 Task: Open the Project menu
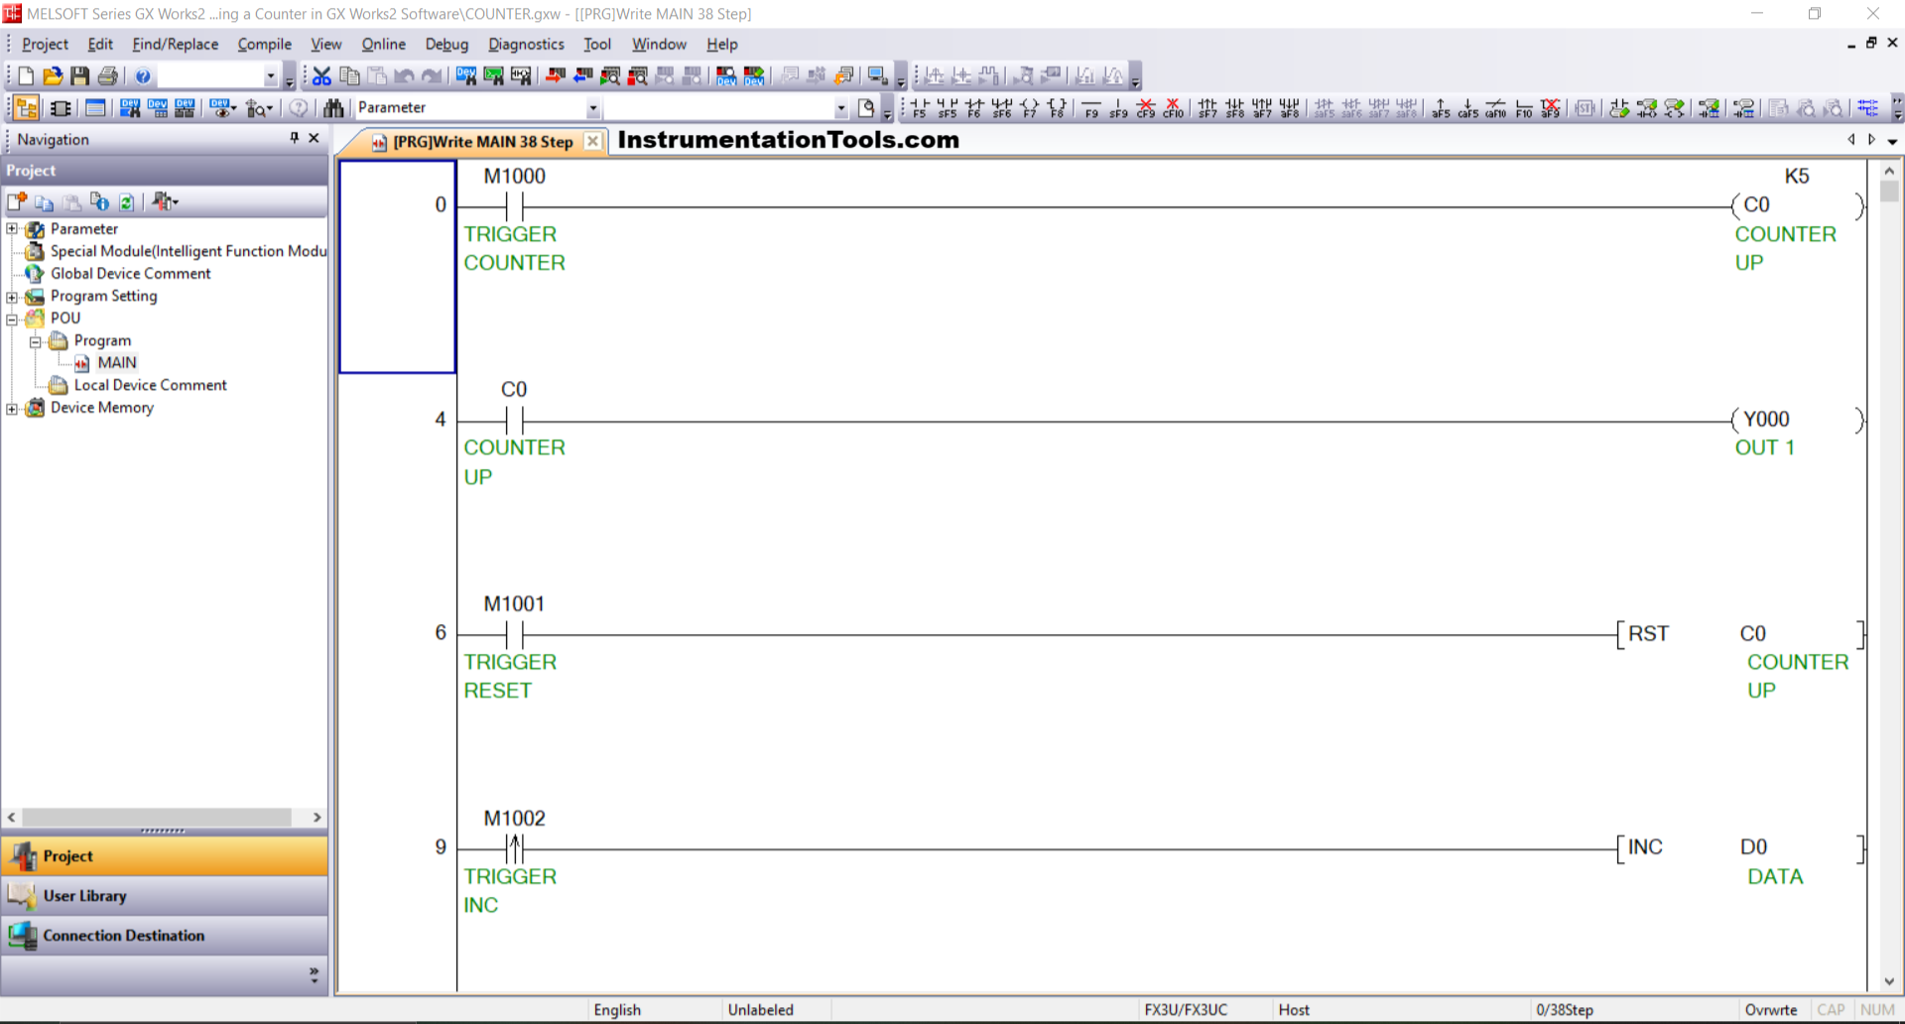[45, 44]
